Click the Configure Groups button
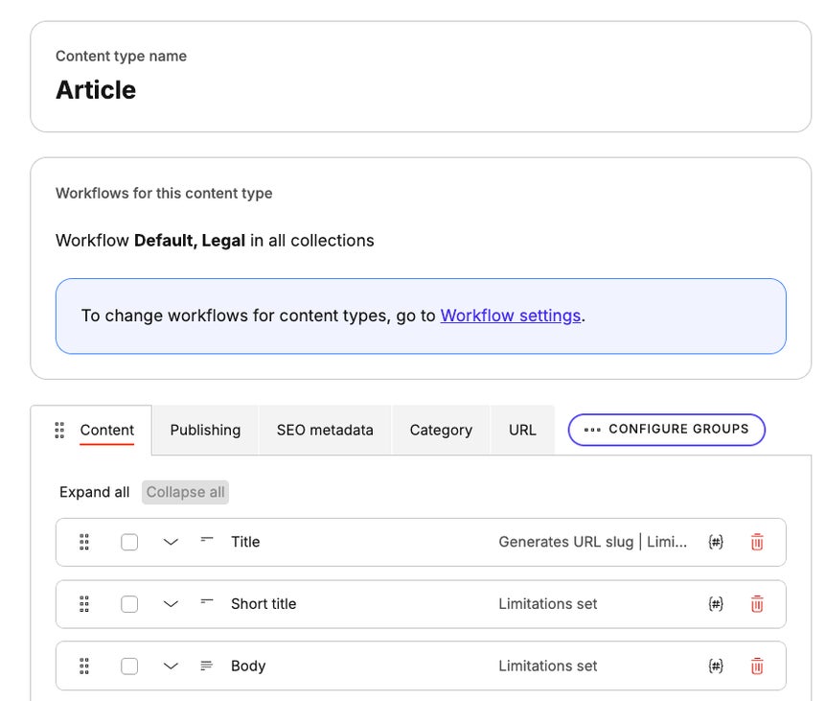The image size is (826, 701). tap(666, 430)
